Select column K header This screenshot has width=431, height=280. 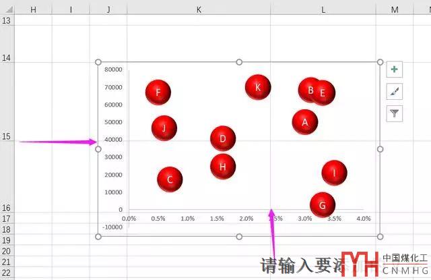coord(199,9)
